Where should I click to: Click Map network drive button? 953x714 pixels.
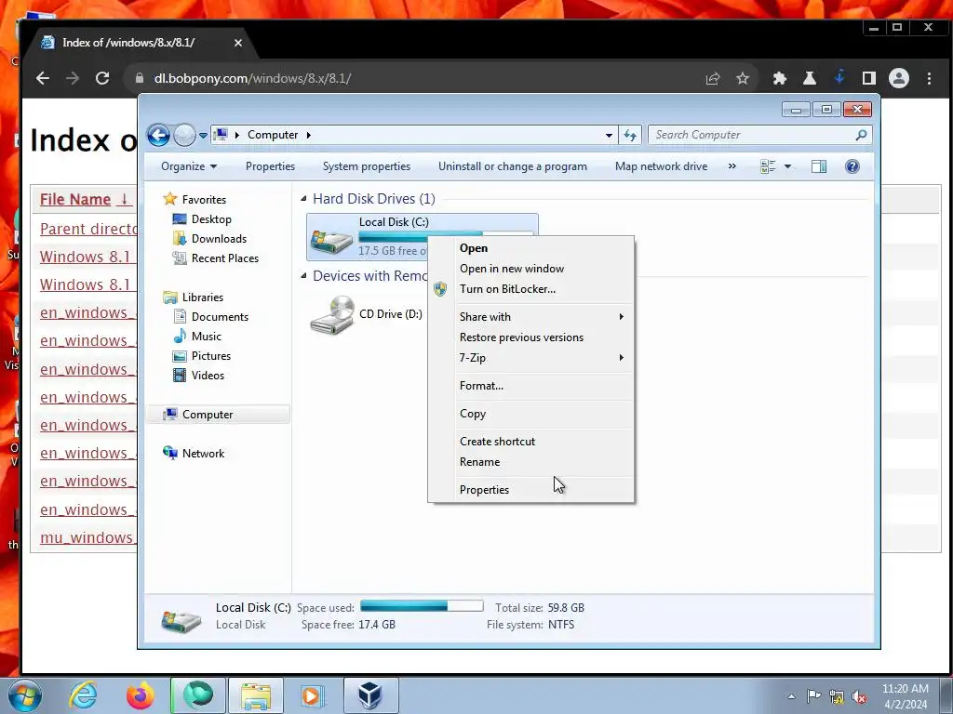(x=661, y=166)
